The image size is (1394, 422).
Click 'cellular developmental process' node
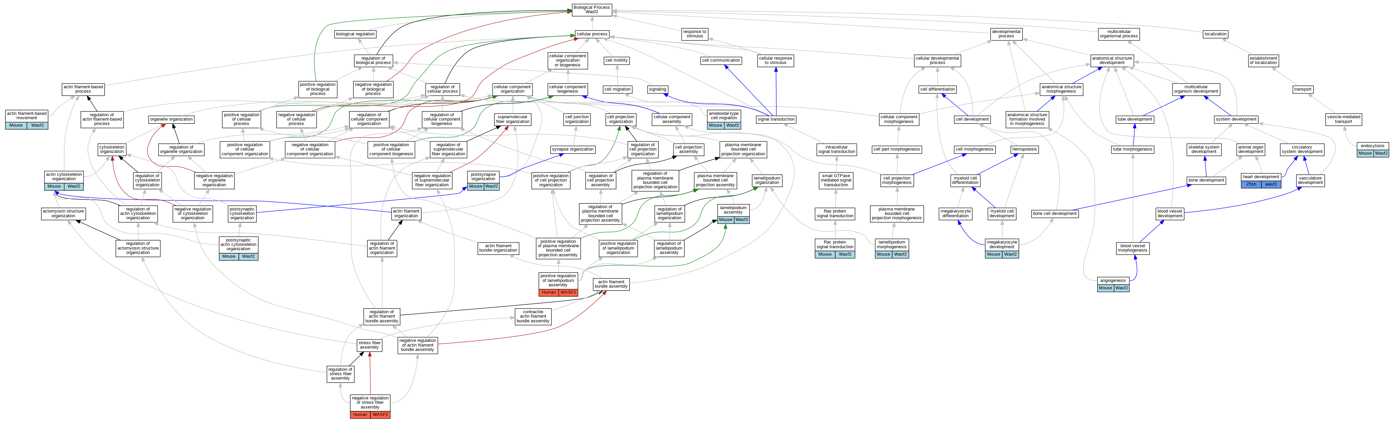click(937, 61)
